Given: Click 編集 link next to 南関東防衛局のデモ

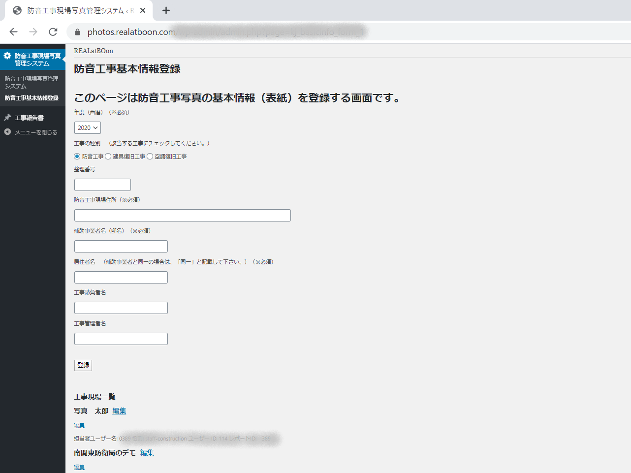Looking at the screenshot, I should tap(147, 453).
